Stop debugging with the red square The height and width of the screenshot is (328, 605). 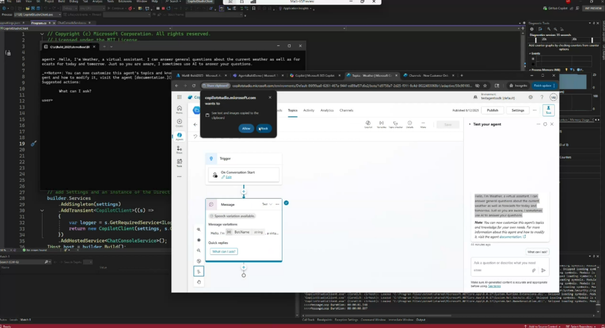pyautogui.click(x=163, y=8)
